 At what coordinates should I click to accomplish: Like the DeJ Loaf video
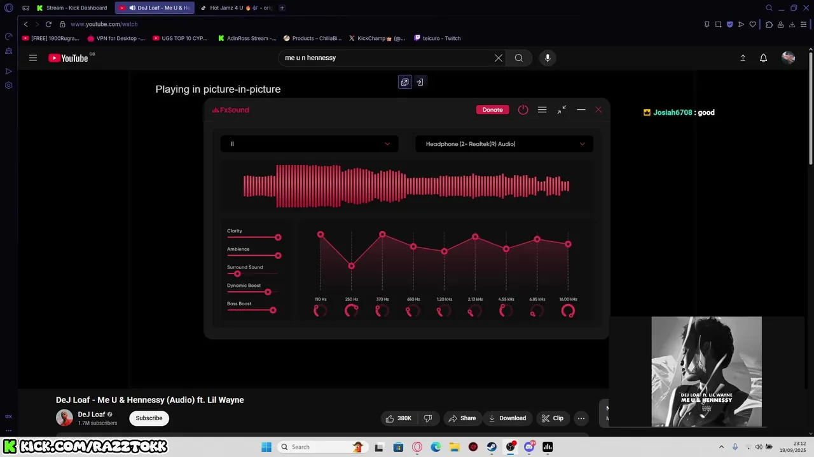pyautogui.click(x=399, y=418)
